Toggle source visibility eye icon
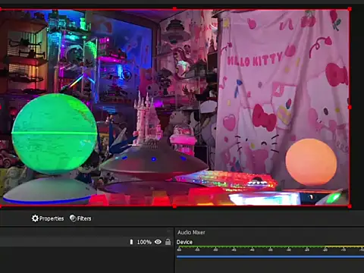Viewport: 364px width, 273px height. point(158,242)
